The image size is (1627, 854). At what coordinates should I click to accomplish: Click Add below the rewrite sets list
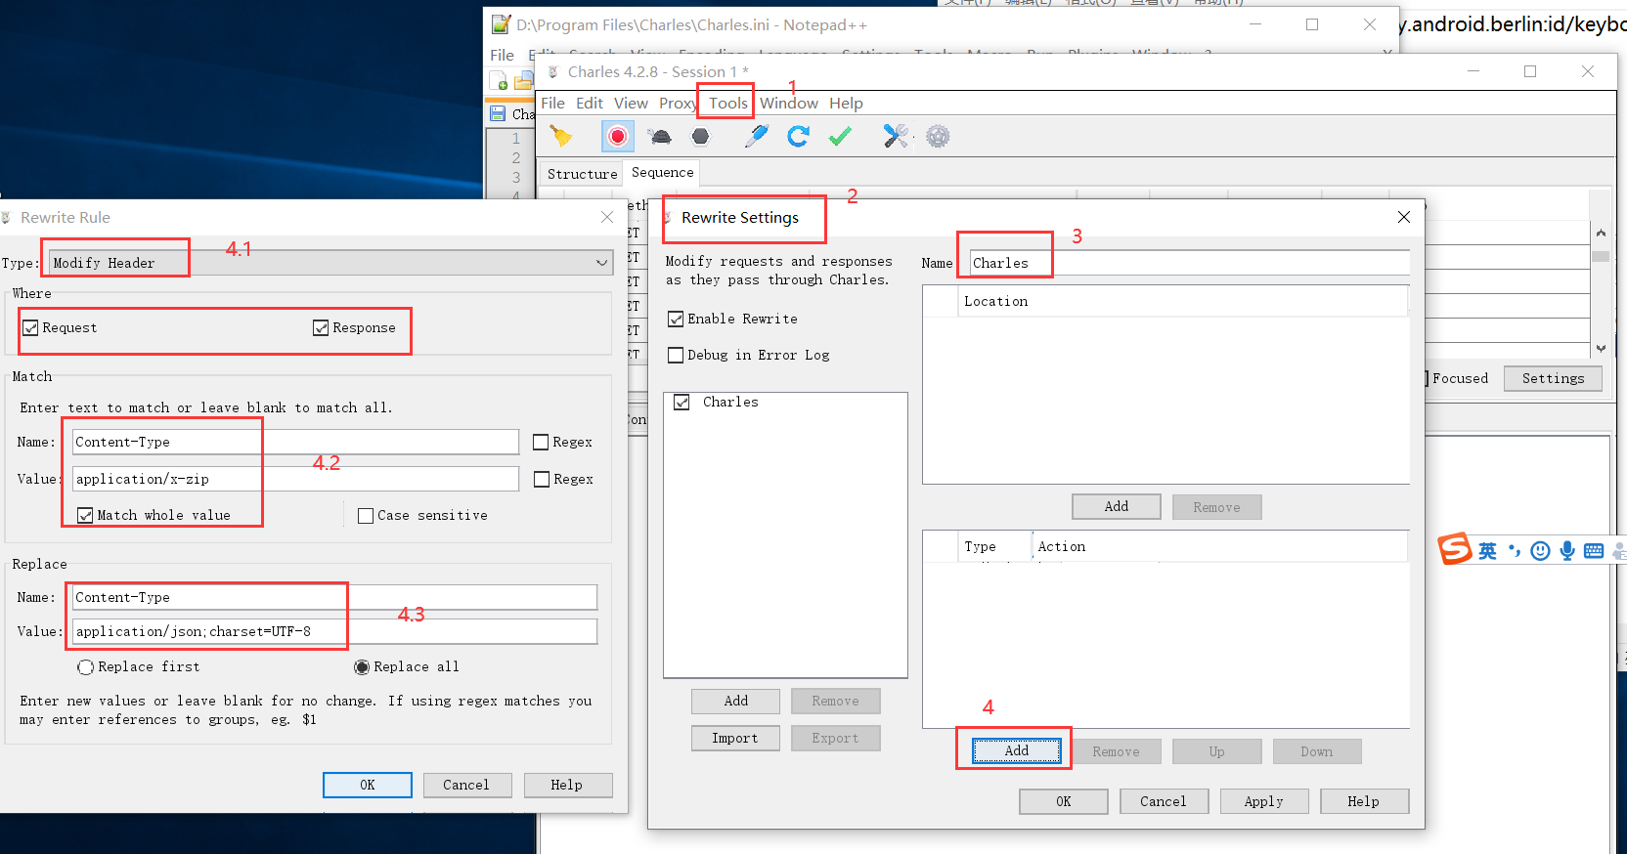(x=735, y=701)
